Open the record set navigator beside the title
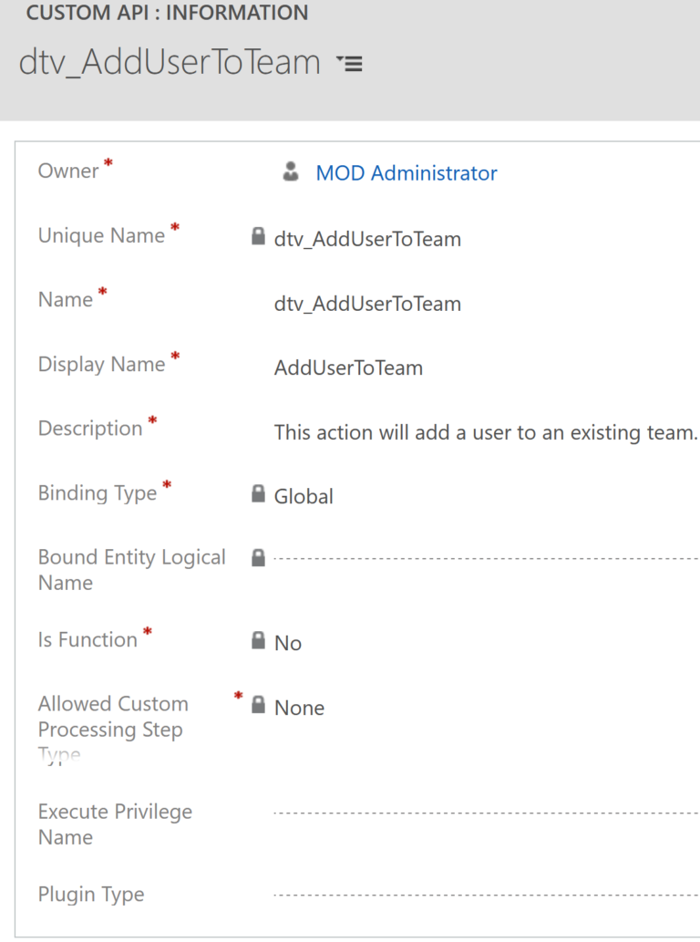Viewport: 700px width, 942px height. click(x=349, y=64)
